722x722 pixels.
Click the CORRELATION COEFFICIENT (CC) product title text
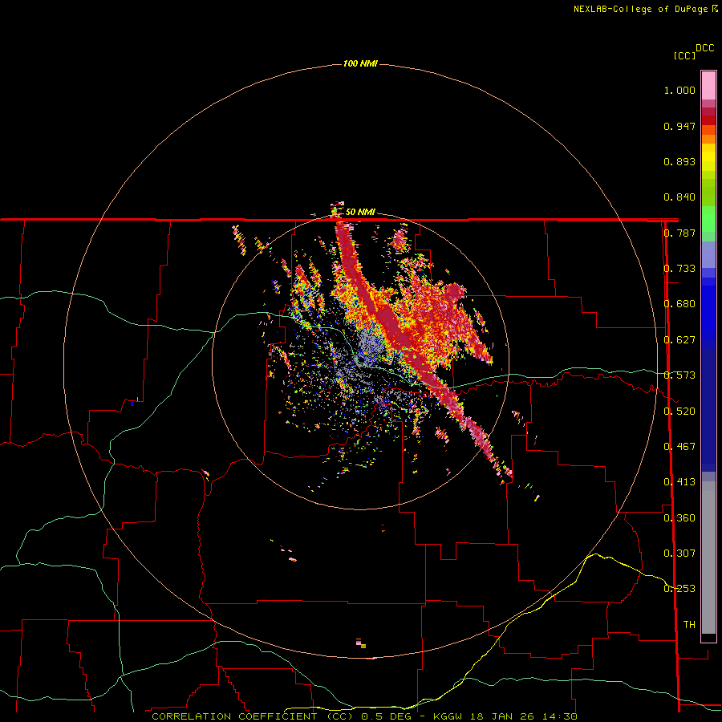252,716
